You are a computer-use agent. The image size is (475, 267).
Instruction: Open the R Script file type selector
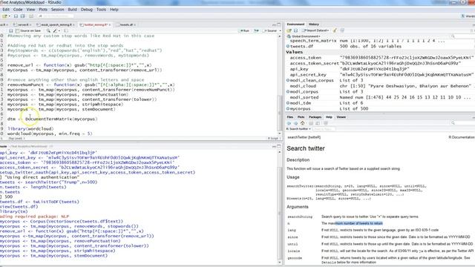pos(274,139)
